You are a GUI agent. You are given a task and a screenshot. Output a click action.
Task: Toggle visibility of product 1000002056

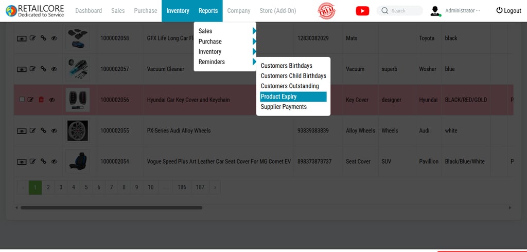coord(52,100)
